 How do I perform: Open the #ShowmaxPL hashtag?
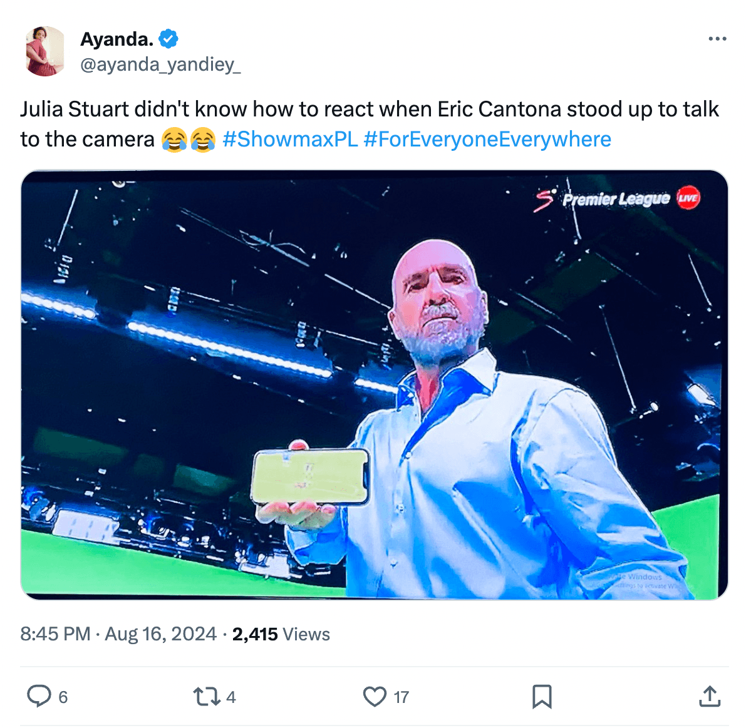290,139
